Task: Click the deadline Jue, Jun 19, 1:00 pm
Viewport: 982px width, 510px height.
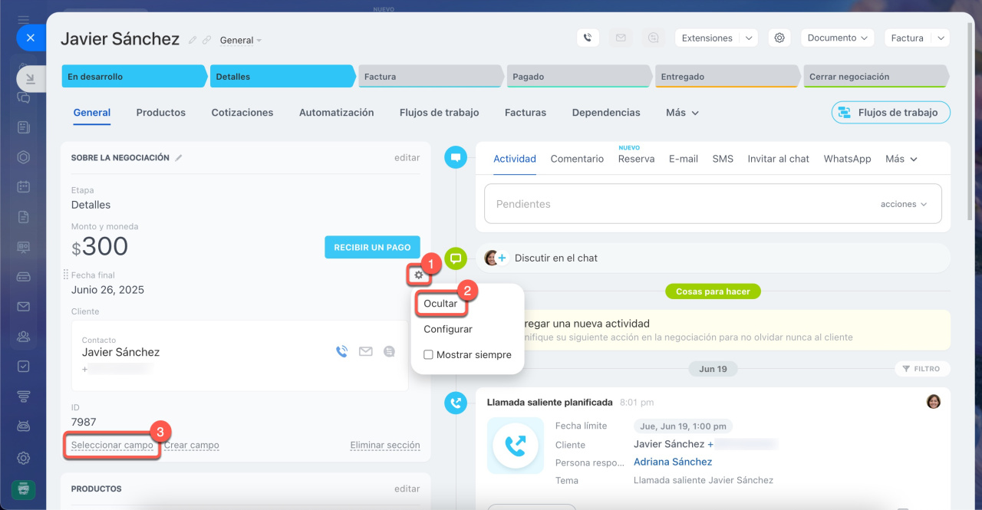Action: click(x=683, y=426)
